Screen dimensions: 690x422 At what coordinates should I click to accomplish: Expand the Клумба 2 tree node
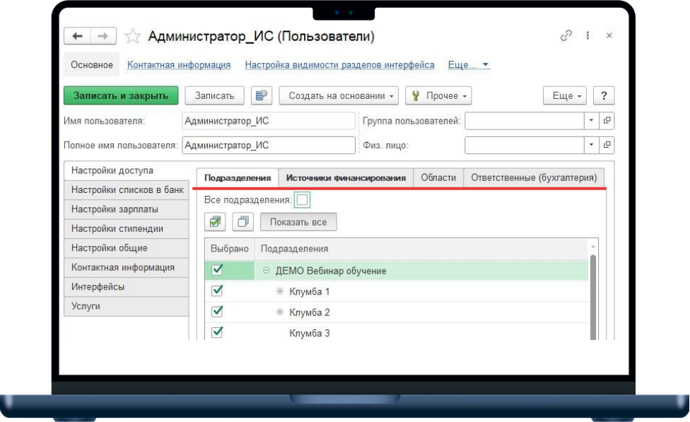[x=279, y=312]
